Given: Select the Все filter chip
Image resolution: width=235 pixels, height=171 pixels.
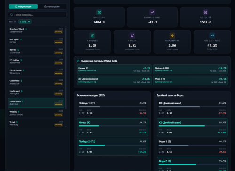Looking at the screenshot, I should coord(13,22).
